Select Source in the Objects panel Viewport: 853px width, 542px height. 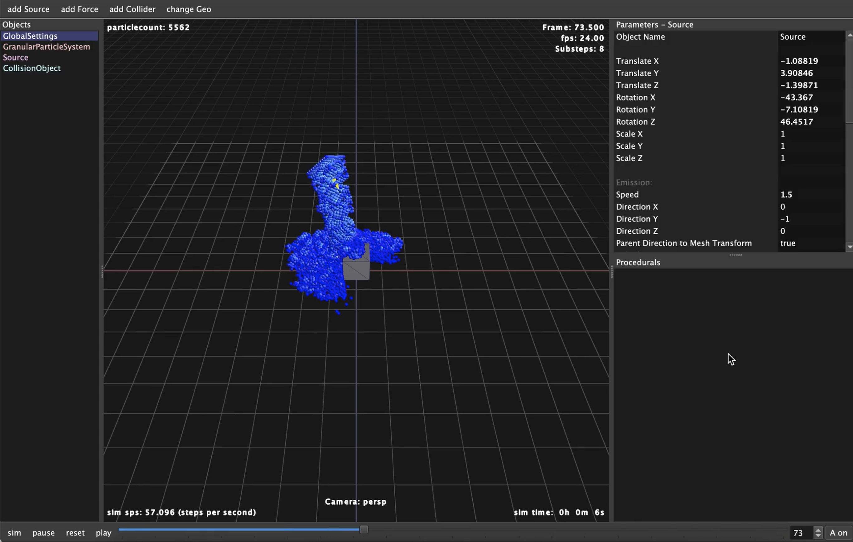(15, 56)
